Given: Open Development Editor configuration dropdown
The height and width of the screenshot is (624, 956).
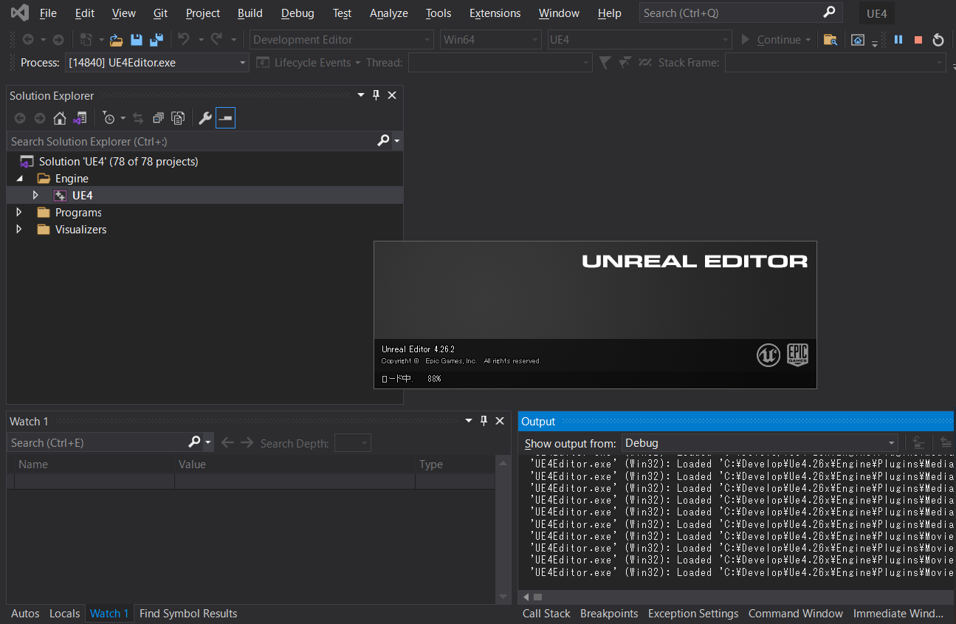Looking at the screenshot, I should (342, 40).
